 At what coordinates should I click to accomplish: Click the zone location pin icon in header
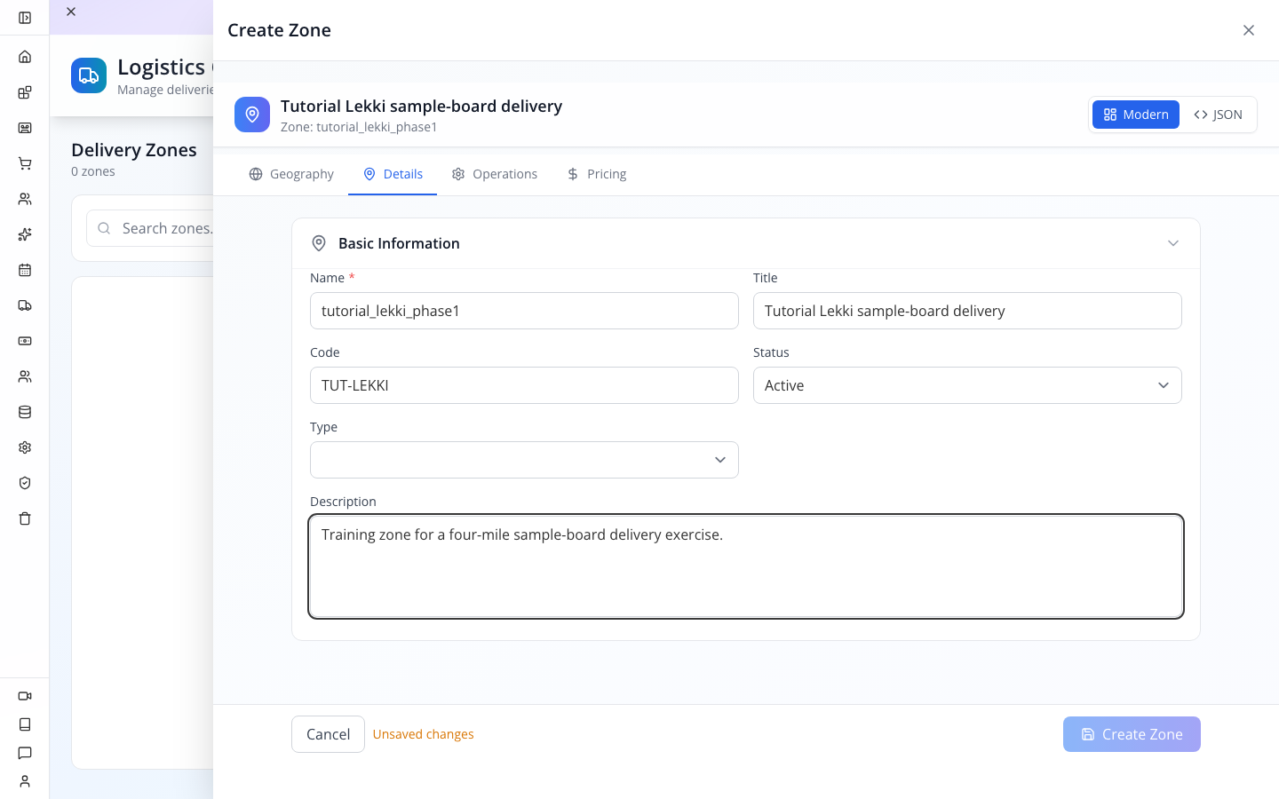pyautogui.click(x=252, y=115)
